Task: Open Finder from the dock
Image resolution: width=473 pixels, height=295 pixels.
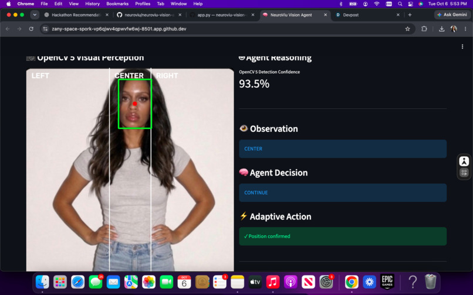Action: pos(42,282)
